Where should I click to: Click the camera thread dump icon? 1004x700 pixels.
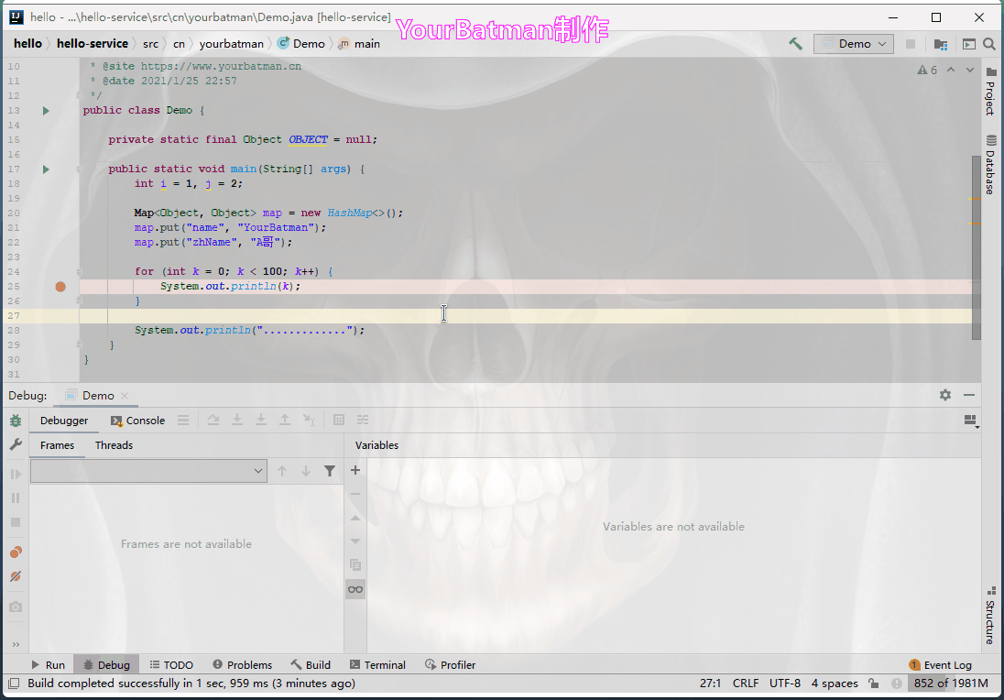pyautogui.click(x=16, y=607)
